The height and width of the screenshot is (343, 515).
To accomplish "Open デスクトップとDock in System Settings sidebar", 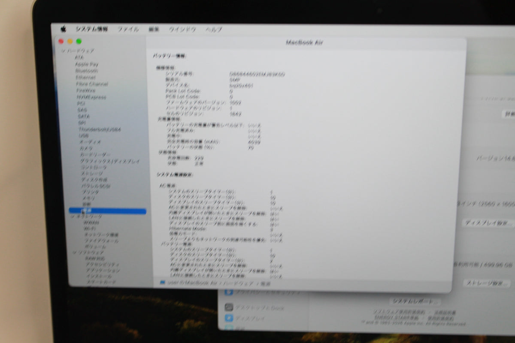I will pyautogui.click(x=260, y=307).
